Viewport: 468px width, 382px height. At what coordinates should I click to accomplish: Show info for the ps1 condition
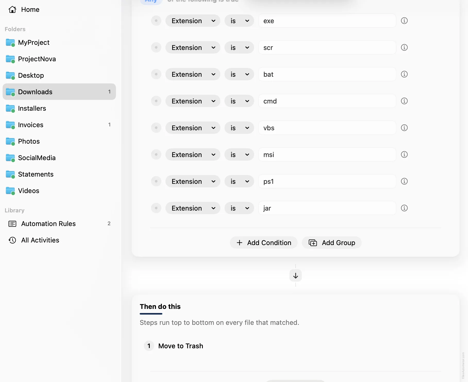click(x=404, y=181)
